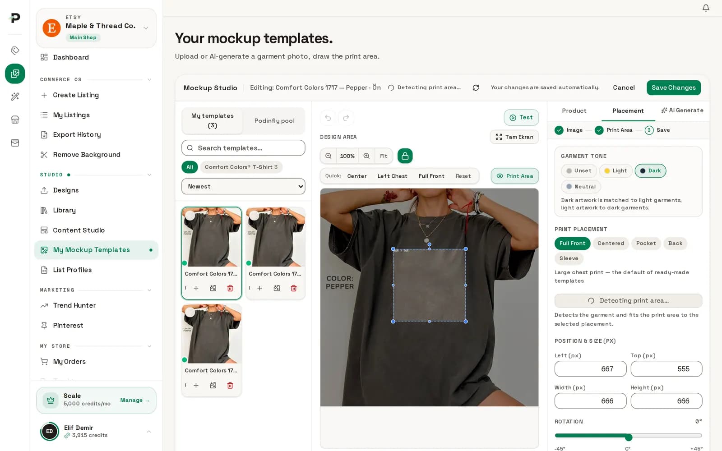This screenshot has width=722, height=451.
Task: Redo the design area change
Action: pos(346,118)
